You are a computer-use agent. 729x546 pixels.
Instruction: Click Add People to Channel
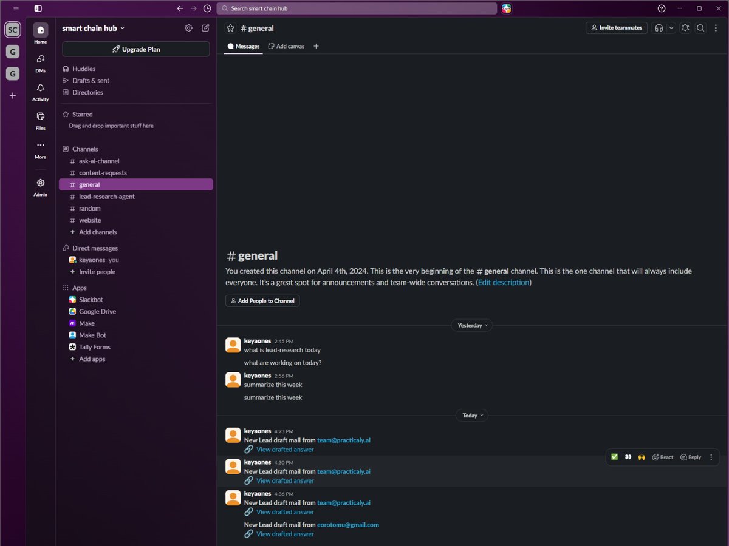point(262,301)
